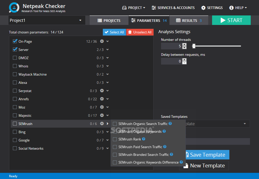Increase number of threads with up arrow
259x179 pixels.
click(x=185, y=44)
